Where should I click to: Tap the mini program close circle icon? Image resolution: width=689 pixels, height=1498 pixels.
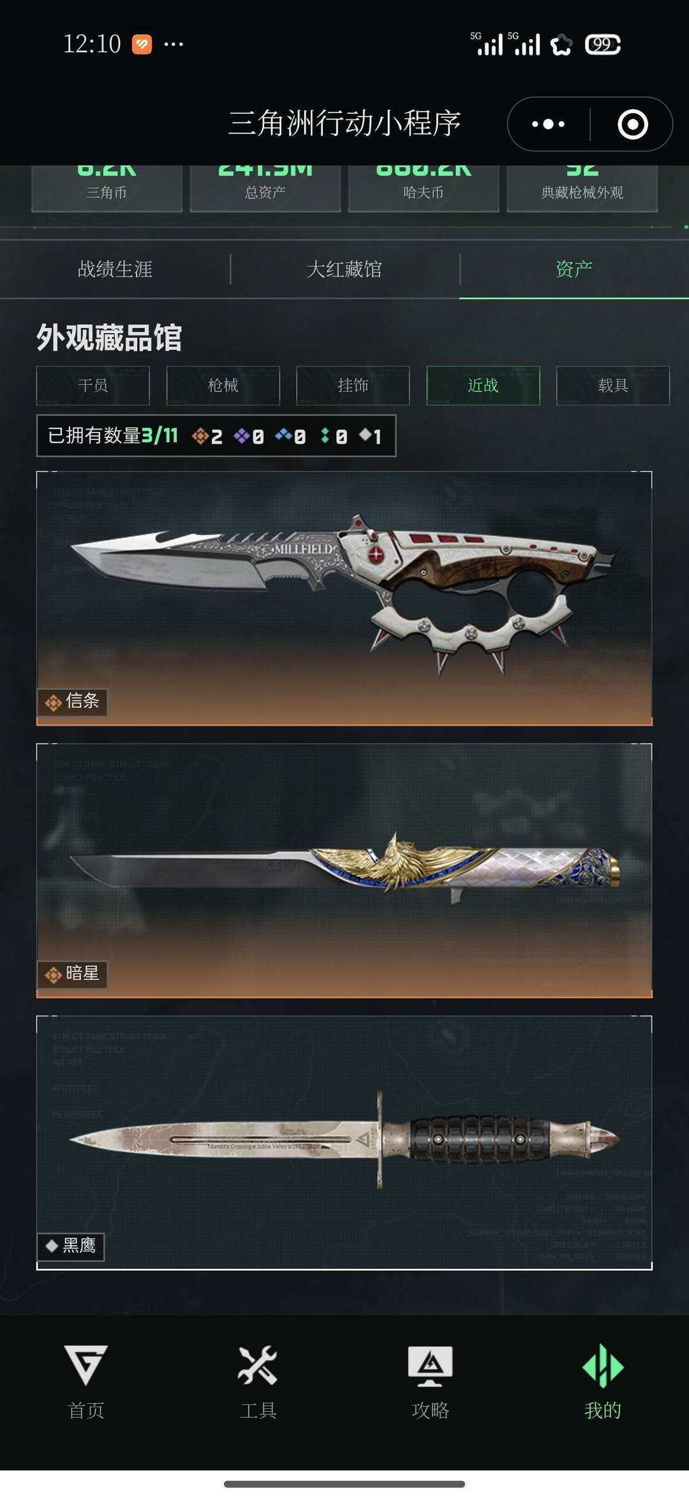pyautogui.click(x=633, y=124)
